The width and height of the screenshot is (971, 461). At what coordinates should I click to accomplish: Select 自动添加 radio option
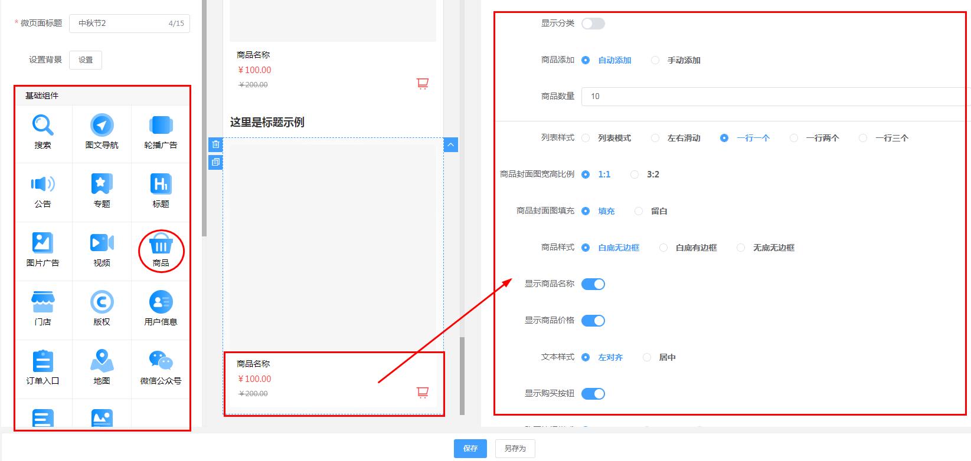point(606,60)
